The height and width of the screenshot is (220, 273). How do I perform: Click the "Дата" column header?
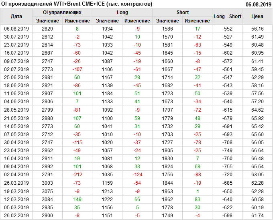pyautogui.click(x=16, y=16)
